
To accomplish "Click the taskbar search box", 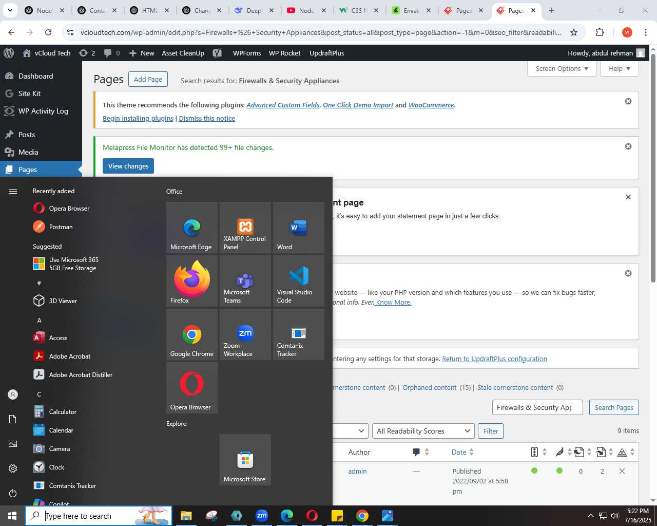I will click(99, 516).
